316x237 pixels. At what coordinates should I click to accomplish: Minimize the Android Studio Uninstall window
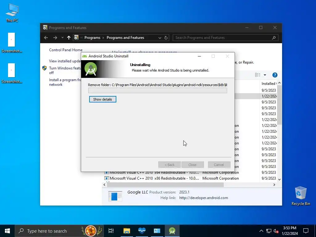[199, 56]
